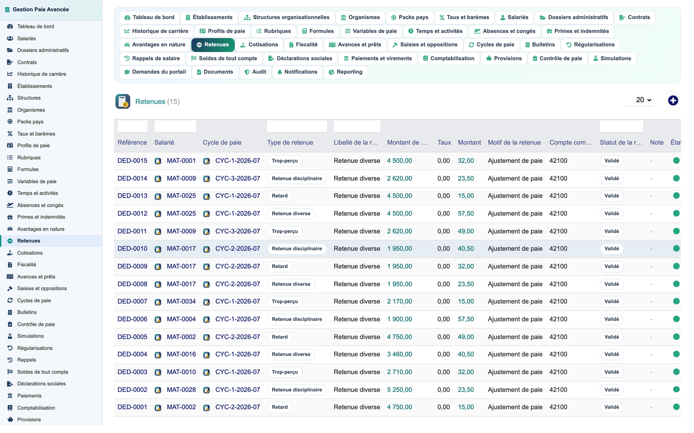Click the Formules calculator icon in sidebar
694x433 pixels.
pyautogui.click(x=10, y=169)
